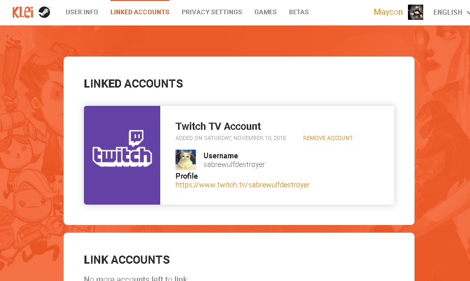470x281 pixels.
Task: Open the twitch.tv/sabrewulfdestroyer profile link
Action: coord(243,185)
